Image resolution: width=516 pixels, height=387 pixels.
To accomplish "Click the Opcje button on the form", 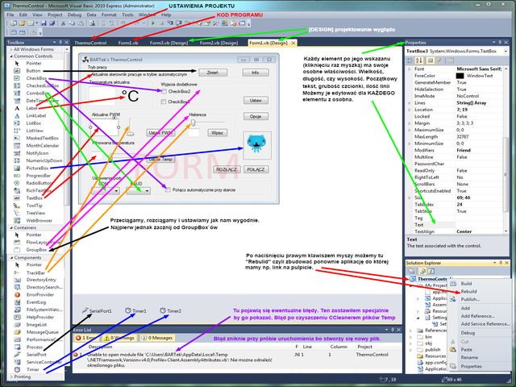I will pos(256,116).
